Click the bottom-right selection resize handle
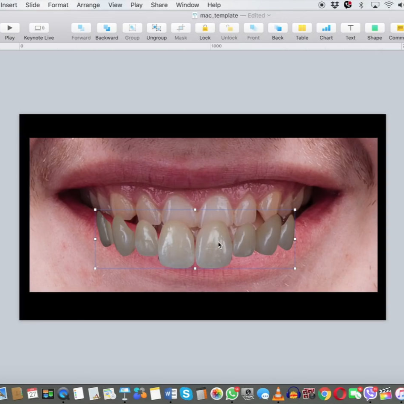 point(295,268)
